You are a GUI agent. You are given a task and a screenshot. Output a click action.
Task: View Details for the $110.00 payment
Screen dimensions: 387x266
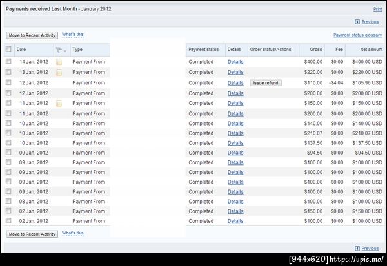235,83
